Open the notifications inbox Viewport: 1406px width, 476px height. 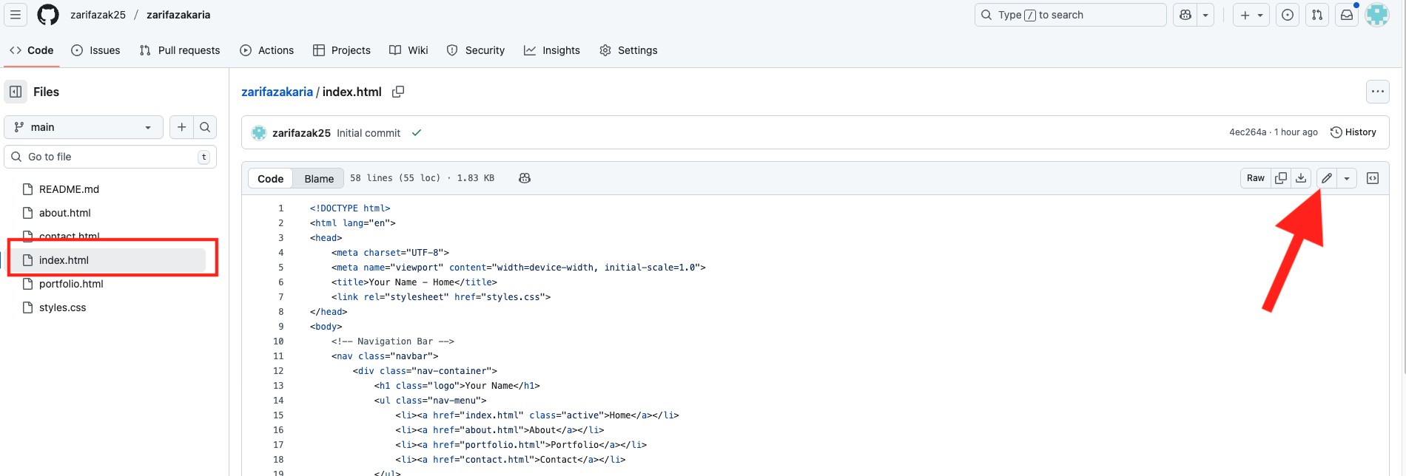(1347, 15)
